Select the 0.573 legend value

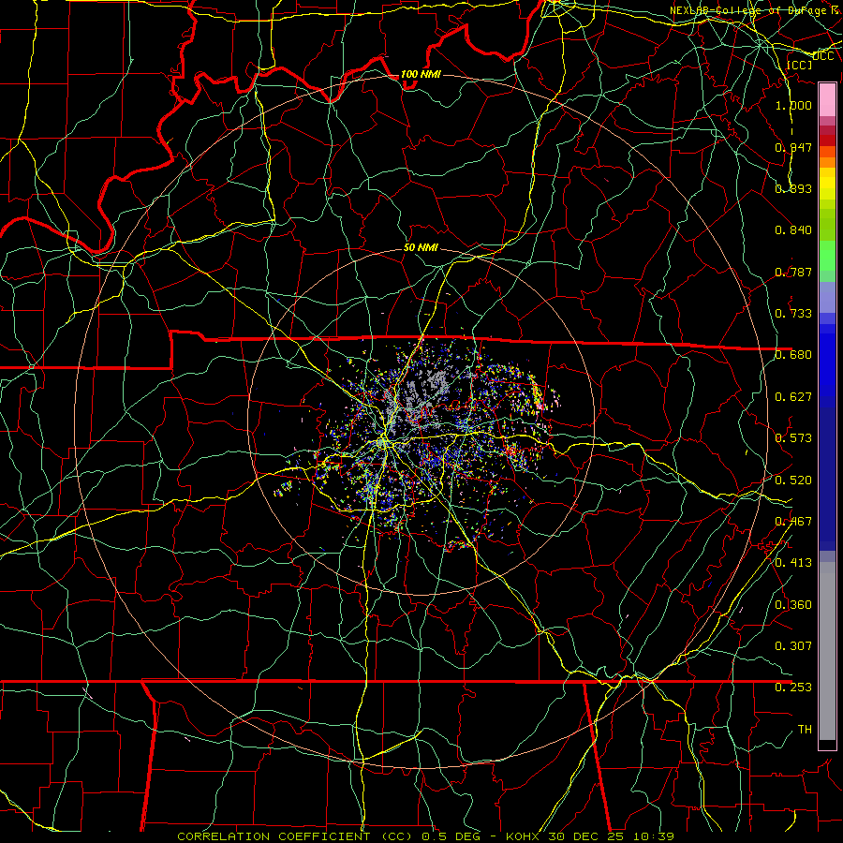point(793,438)
